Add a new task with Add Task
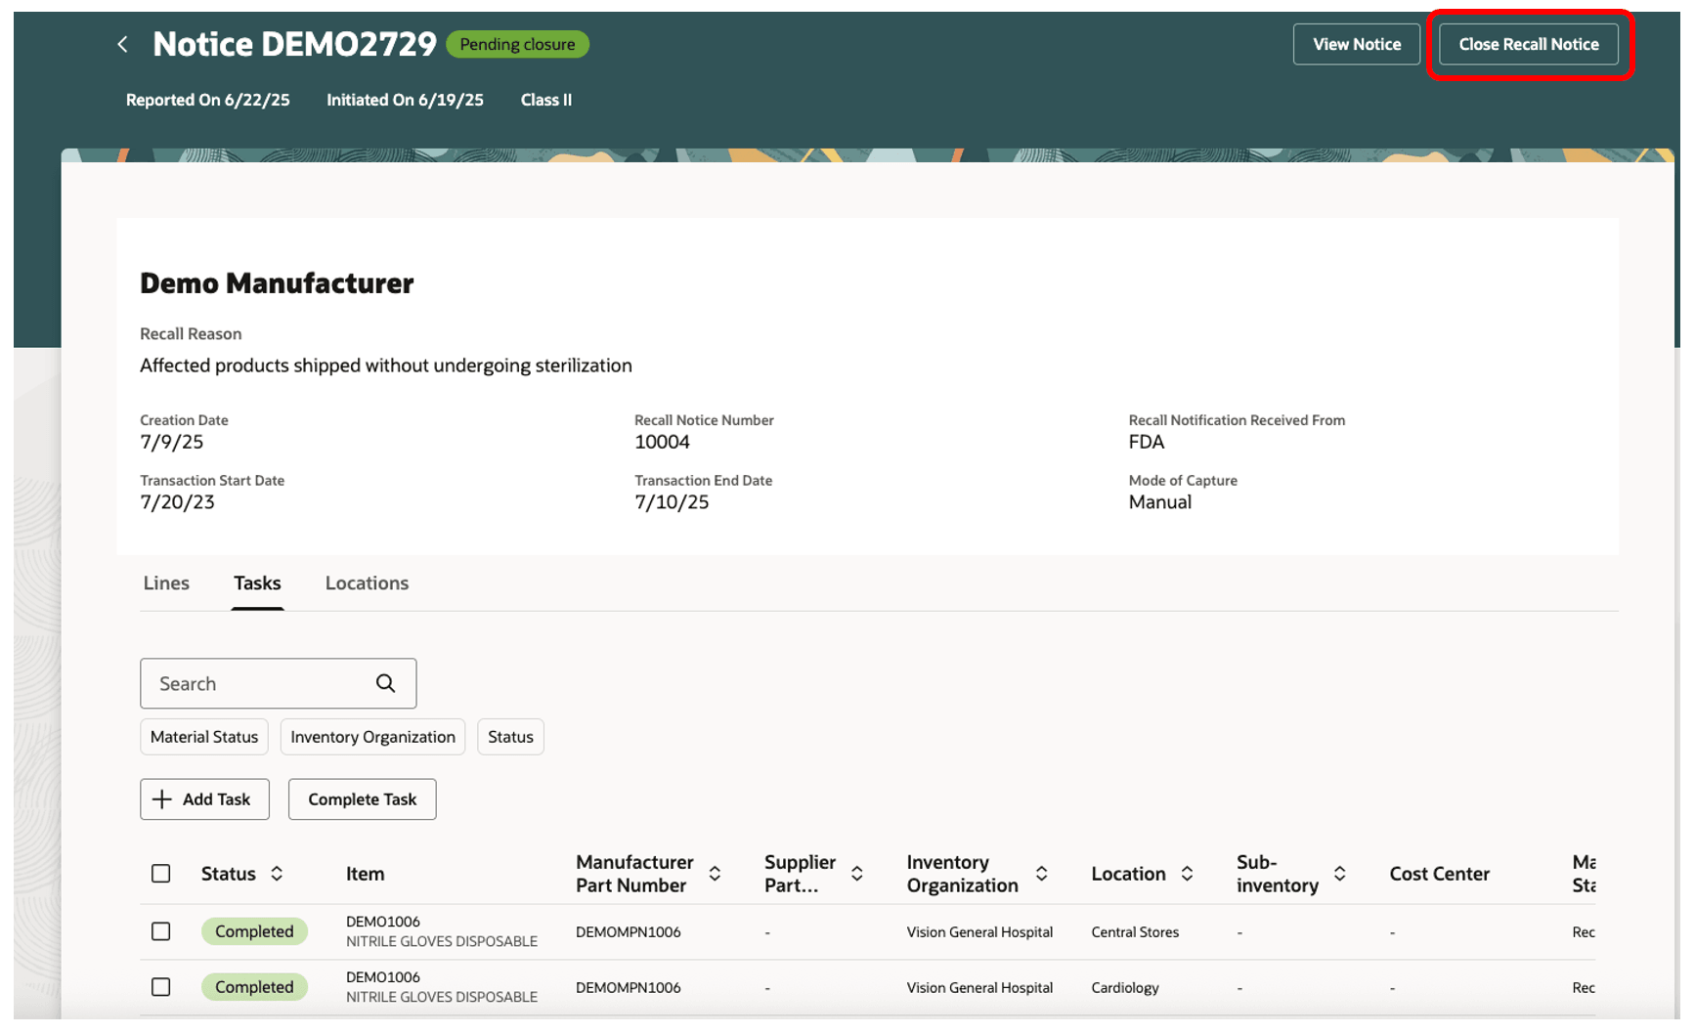This screenshot has height=1034, width=1695. 204,799
